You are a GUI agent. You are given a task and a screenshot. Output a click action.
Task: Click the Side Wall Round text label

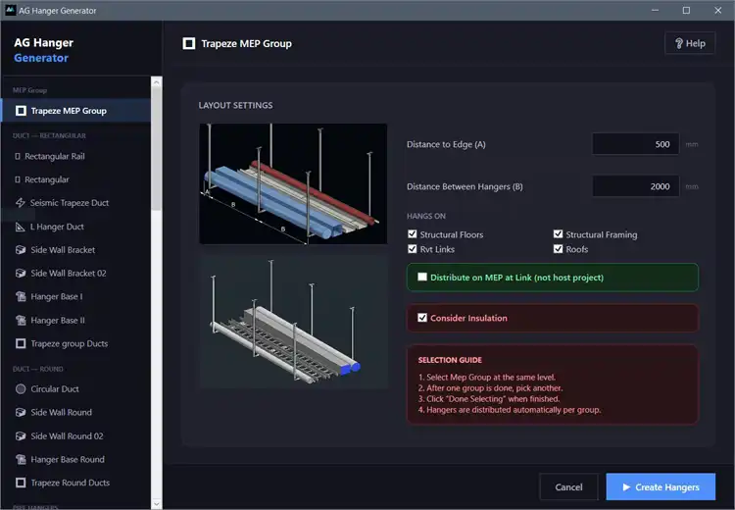click(x=62, y=412)
